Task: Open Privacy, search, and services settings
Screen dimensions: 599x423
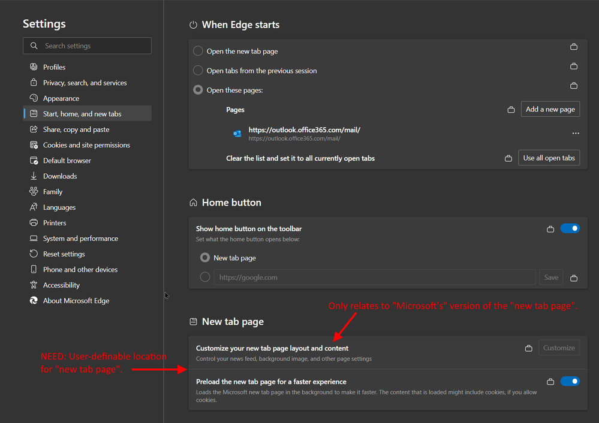Action: point(85,83)
